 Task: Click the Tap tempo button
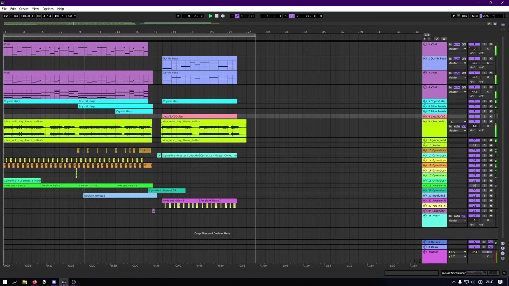click(x=16, y=16)
